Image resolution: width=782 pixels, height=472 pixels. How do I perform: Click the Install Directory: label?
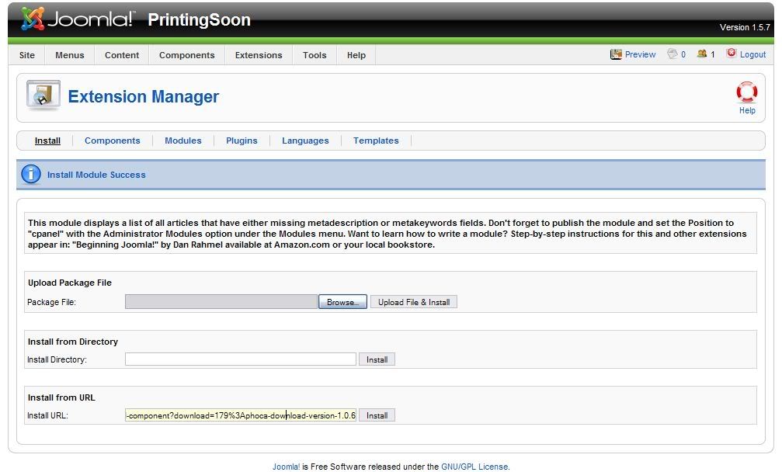57,359
